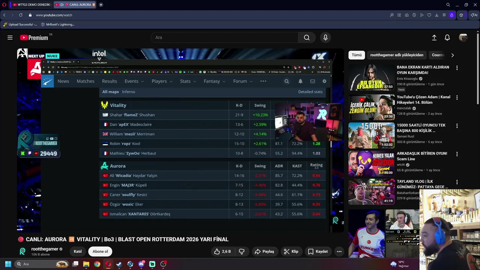The image size is (480, 270).
Task: Open options for the mevzulab video
Action: [x=457, y=97]
